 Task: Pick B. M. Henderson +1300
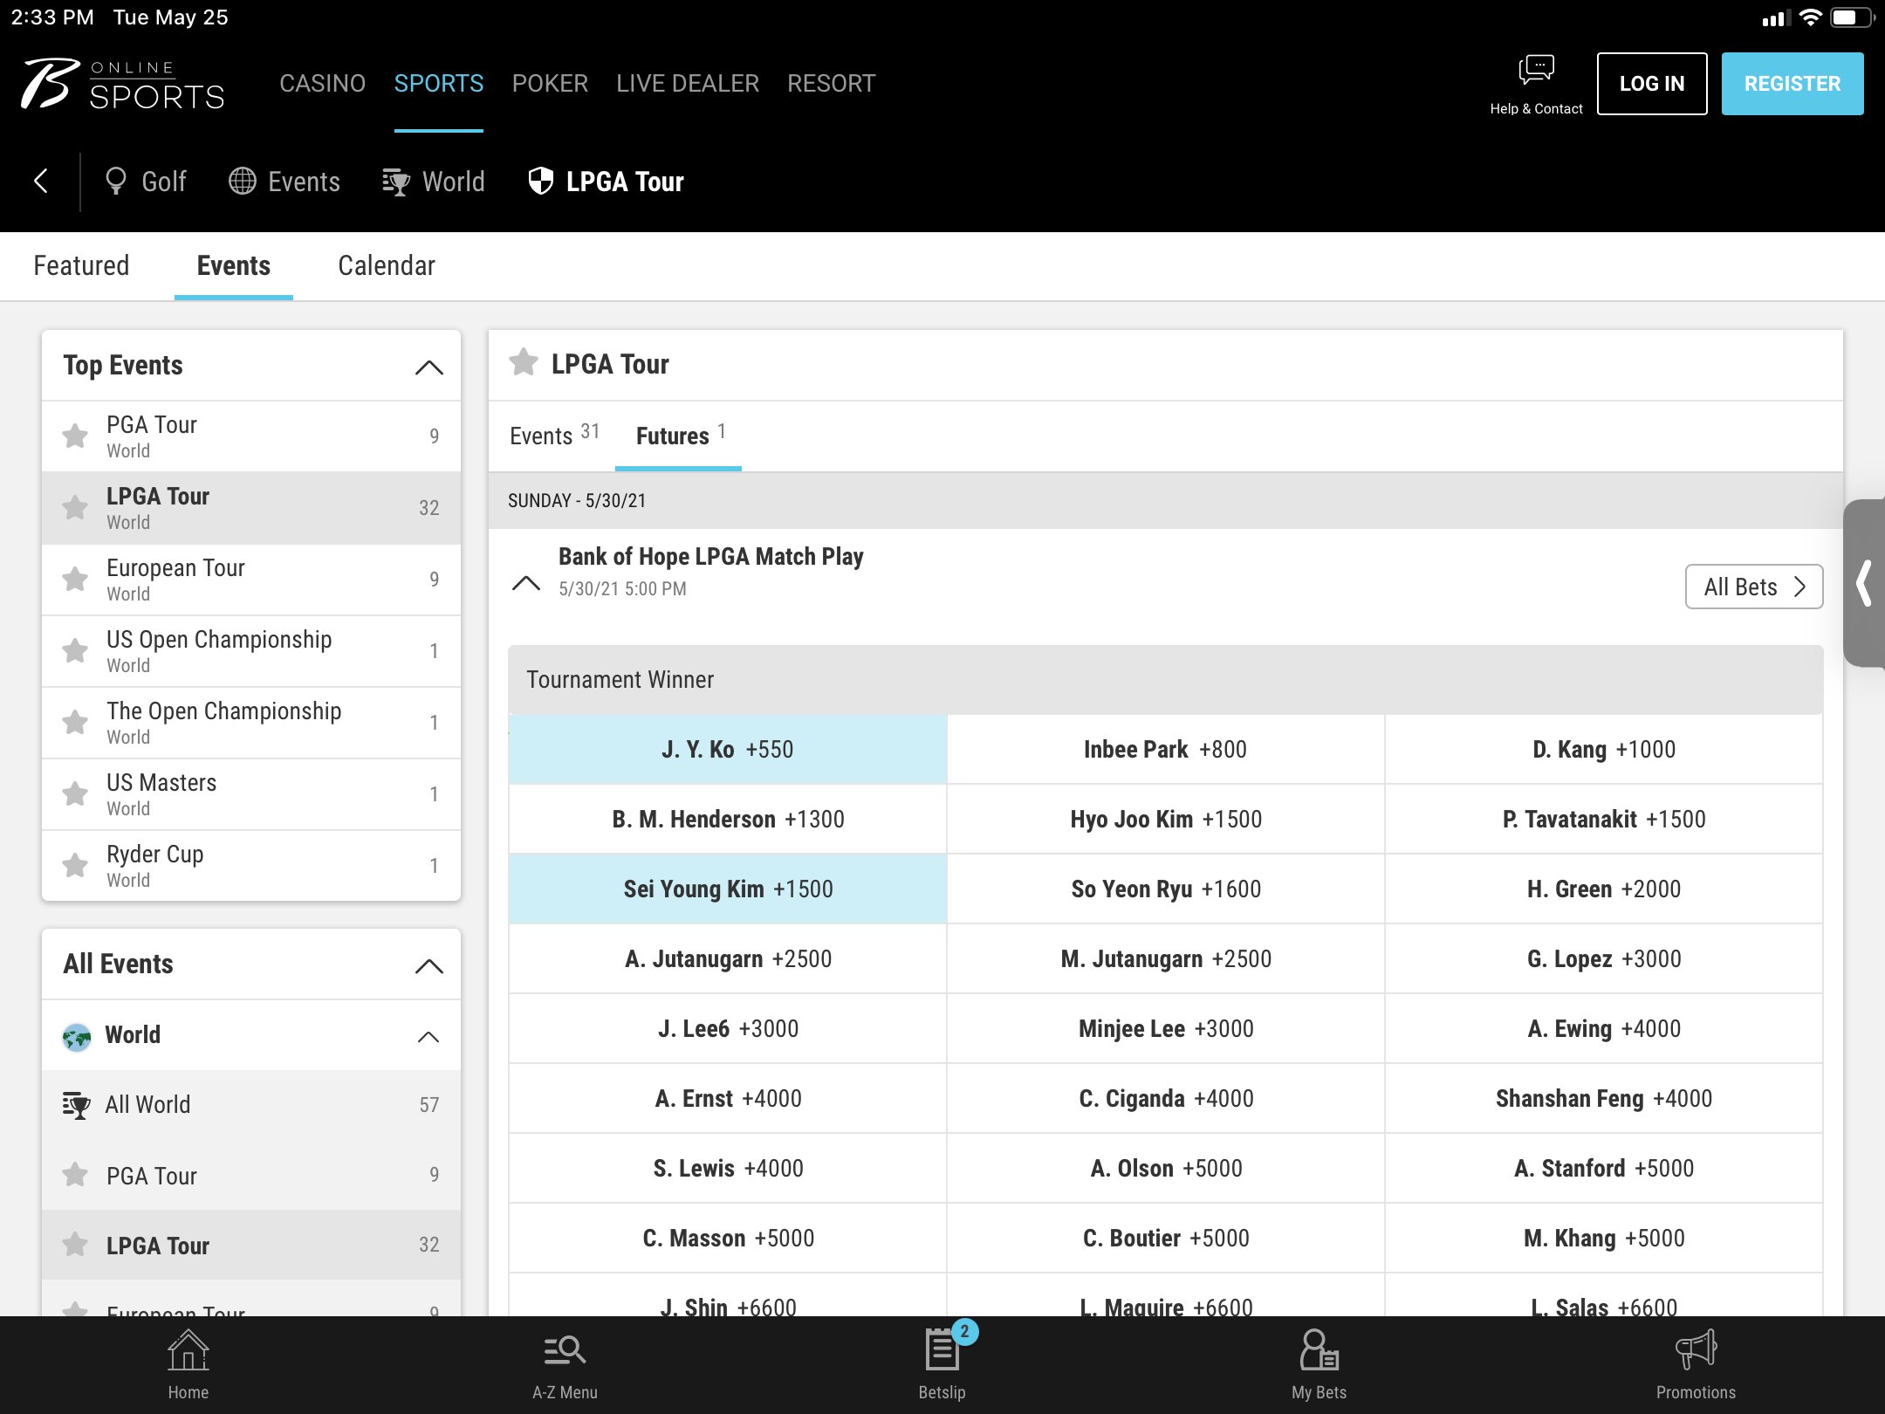click(728, 820)
